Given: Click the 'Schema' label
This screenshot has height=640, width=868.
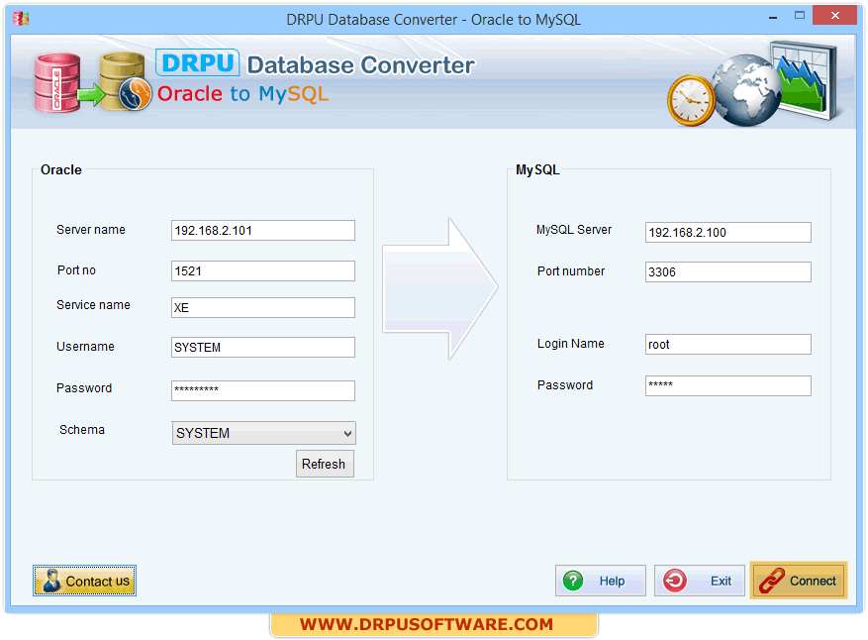Looking at the screenshot, I should pyautogui.click(x=82, y=429).
